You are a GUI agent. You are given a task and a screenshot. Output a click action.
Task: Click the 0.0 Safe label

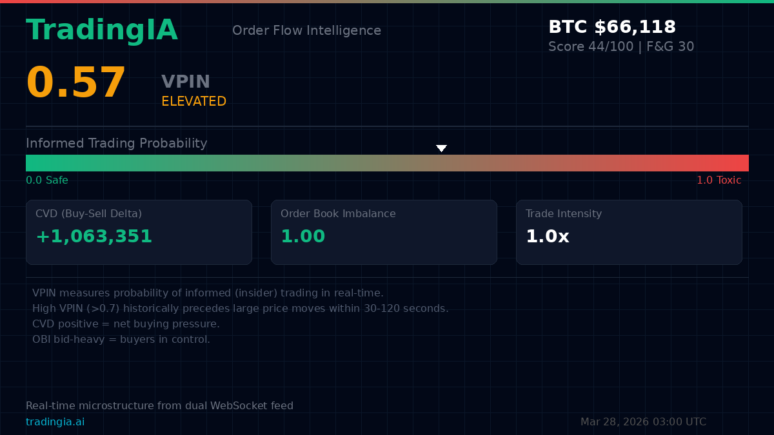tap(47, 180)
